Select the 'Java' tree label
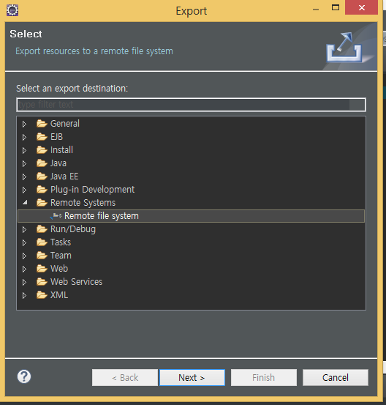Image resolution: width=386 pixels, height=405 pixels. point(58,163)
